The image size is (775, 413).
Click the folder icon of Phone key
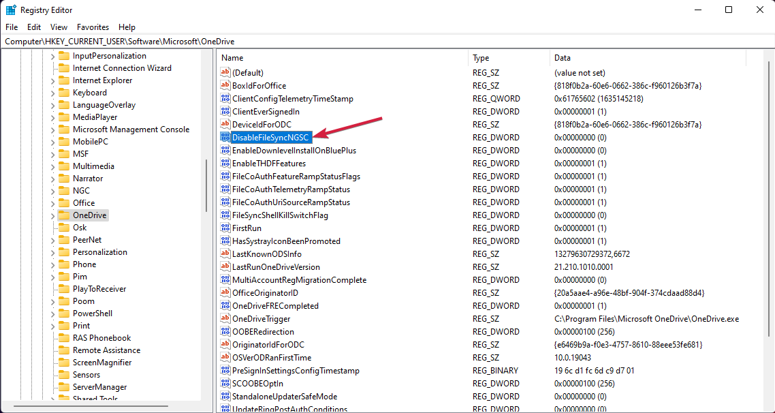coord(64,264)
